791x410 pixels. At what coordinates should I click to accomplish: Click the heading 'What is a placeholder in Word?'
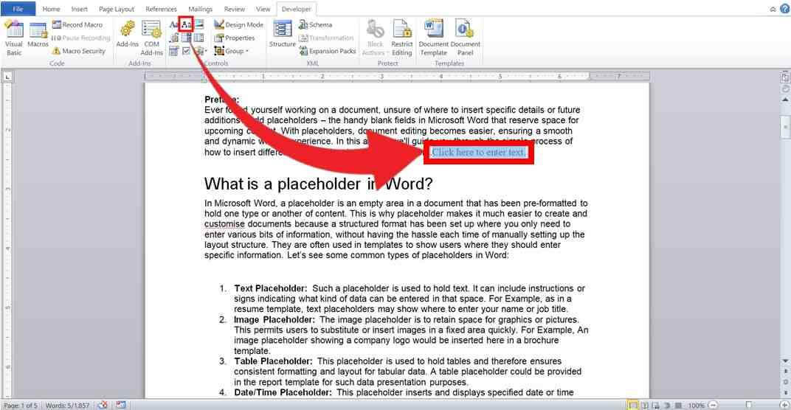click(x=318, y=184)
